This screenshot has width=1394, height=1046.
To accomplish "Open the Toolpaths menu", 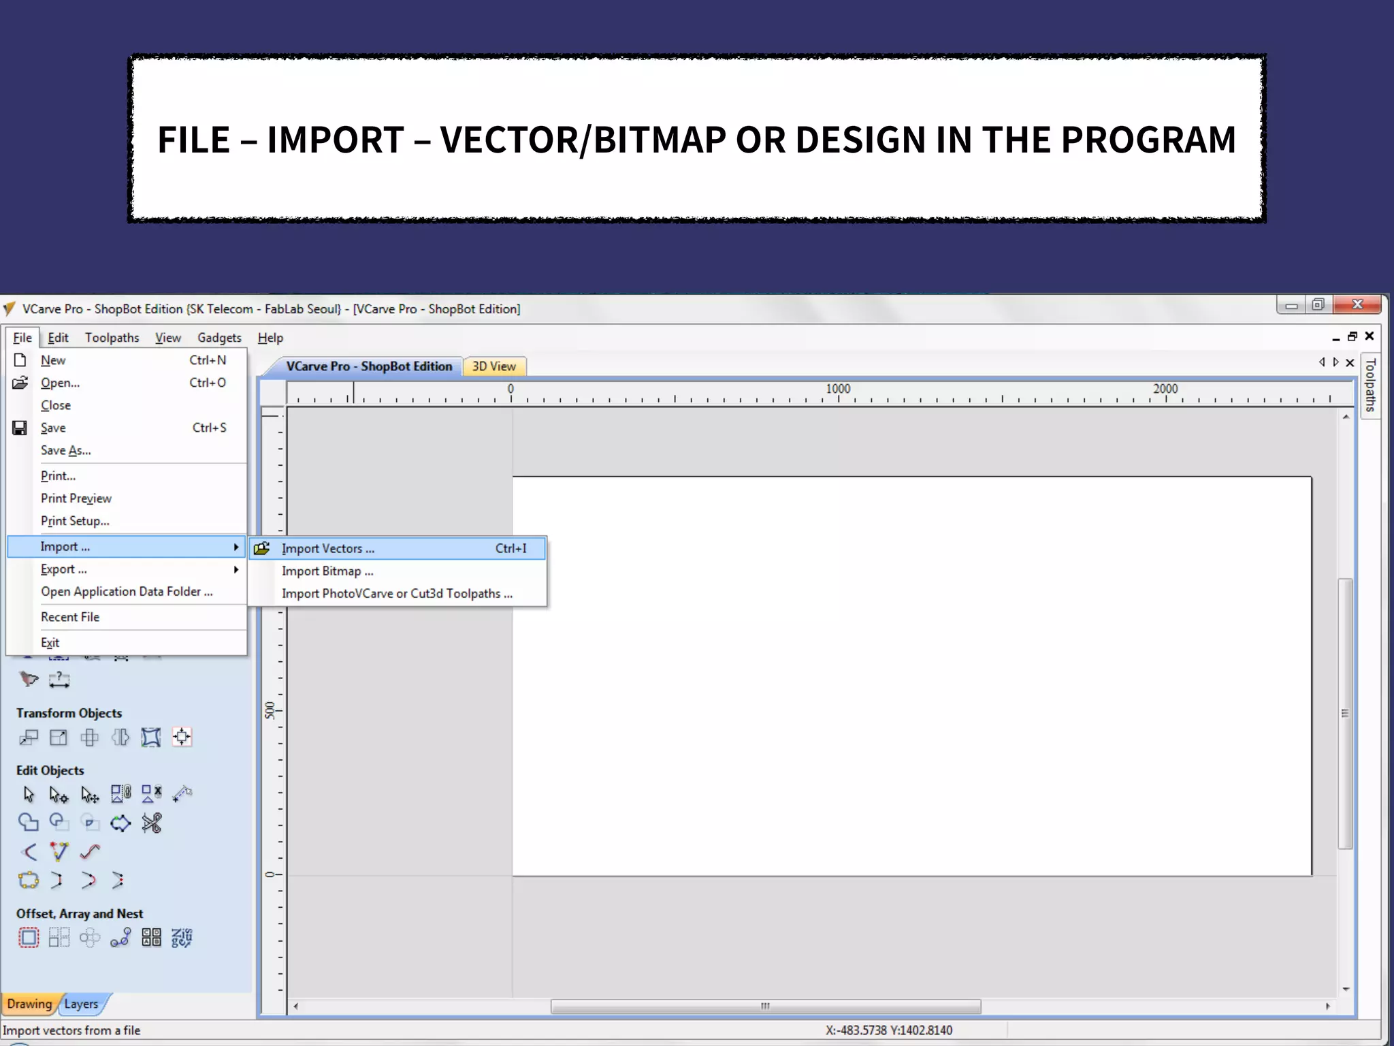I will pyautogui.click(x=112, y=338).
